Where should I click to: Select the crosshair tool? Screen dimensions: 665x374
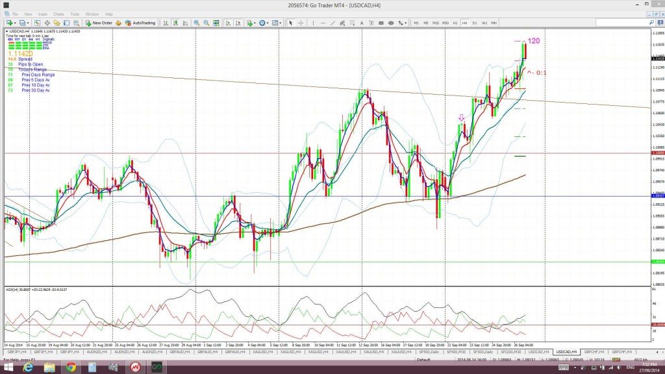(301, 23)
